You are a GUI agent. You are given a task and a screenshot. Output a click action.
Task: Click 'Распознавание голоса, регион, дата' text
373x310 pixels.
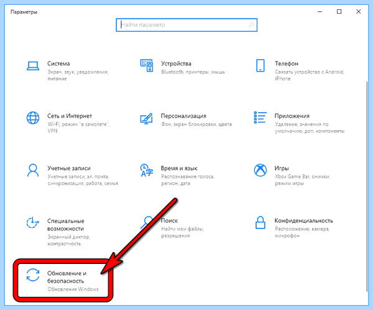188,180
